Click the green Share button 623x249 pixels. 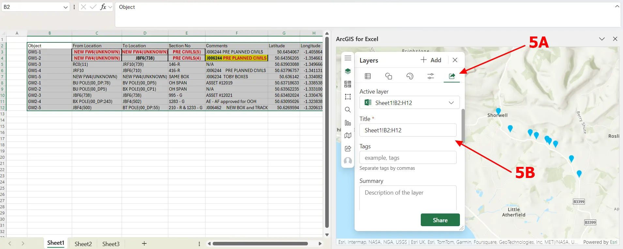(x=440, y=220)
